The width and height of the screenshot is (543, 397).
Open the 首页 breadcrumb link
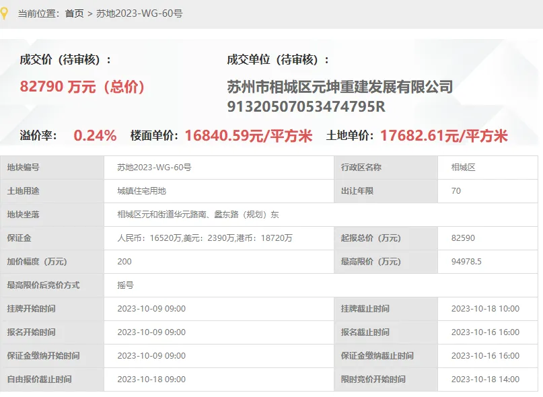point(75,13)
